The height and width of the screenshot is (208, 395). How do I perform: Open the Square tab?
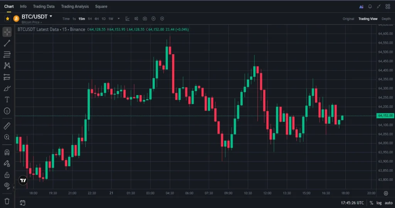[x=101, y=6]
